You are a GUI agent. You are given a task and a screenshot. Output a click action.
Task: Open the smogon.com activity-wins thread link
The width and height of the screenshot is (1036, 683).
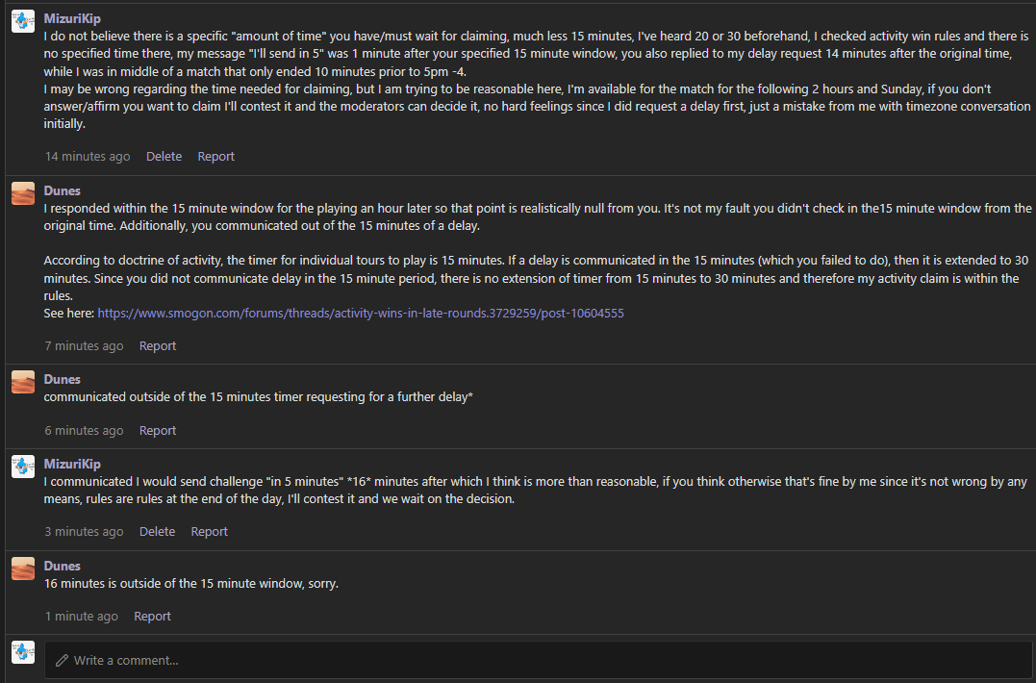coord(361,313)
